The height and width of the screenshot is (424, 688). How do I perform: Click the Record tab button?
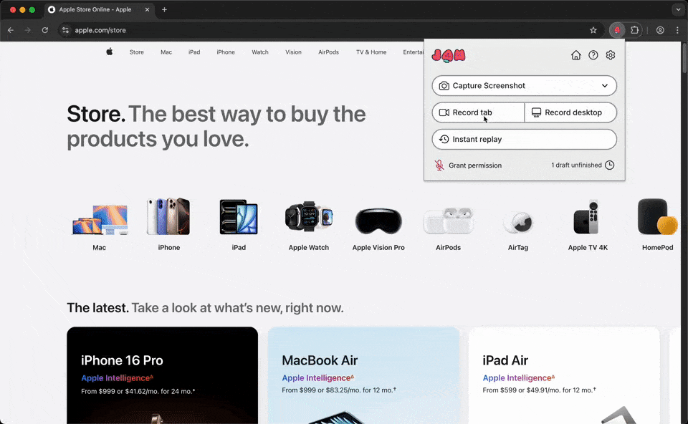[478, 112]
